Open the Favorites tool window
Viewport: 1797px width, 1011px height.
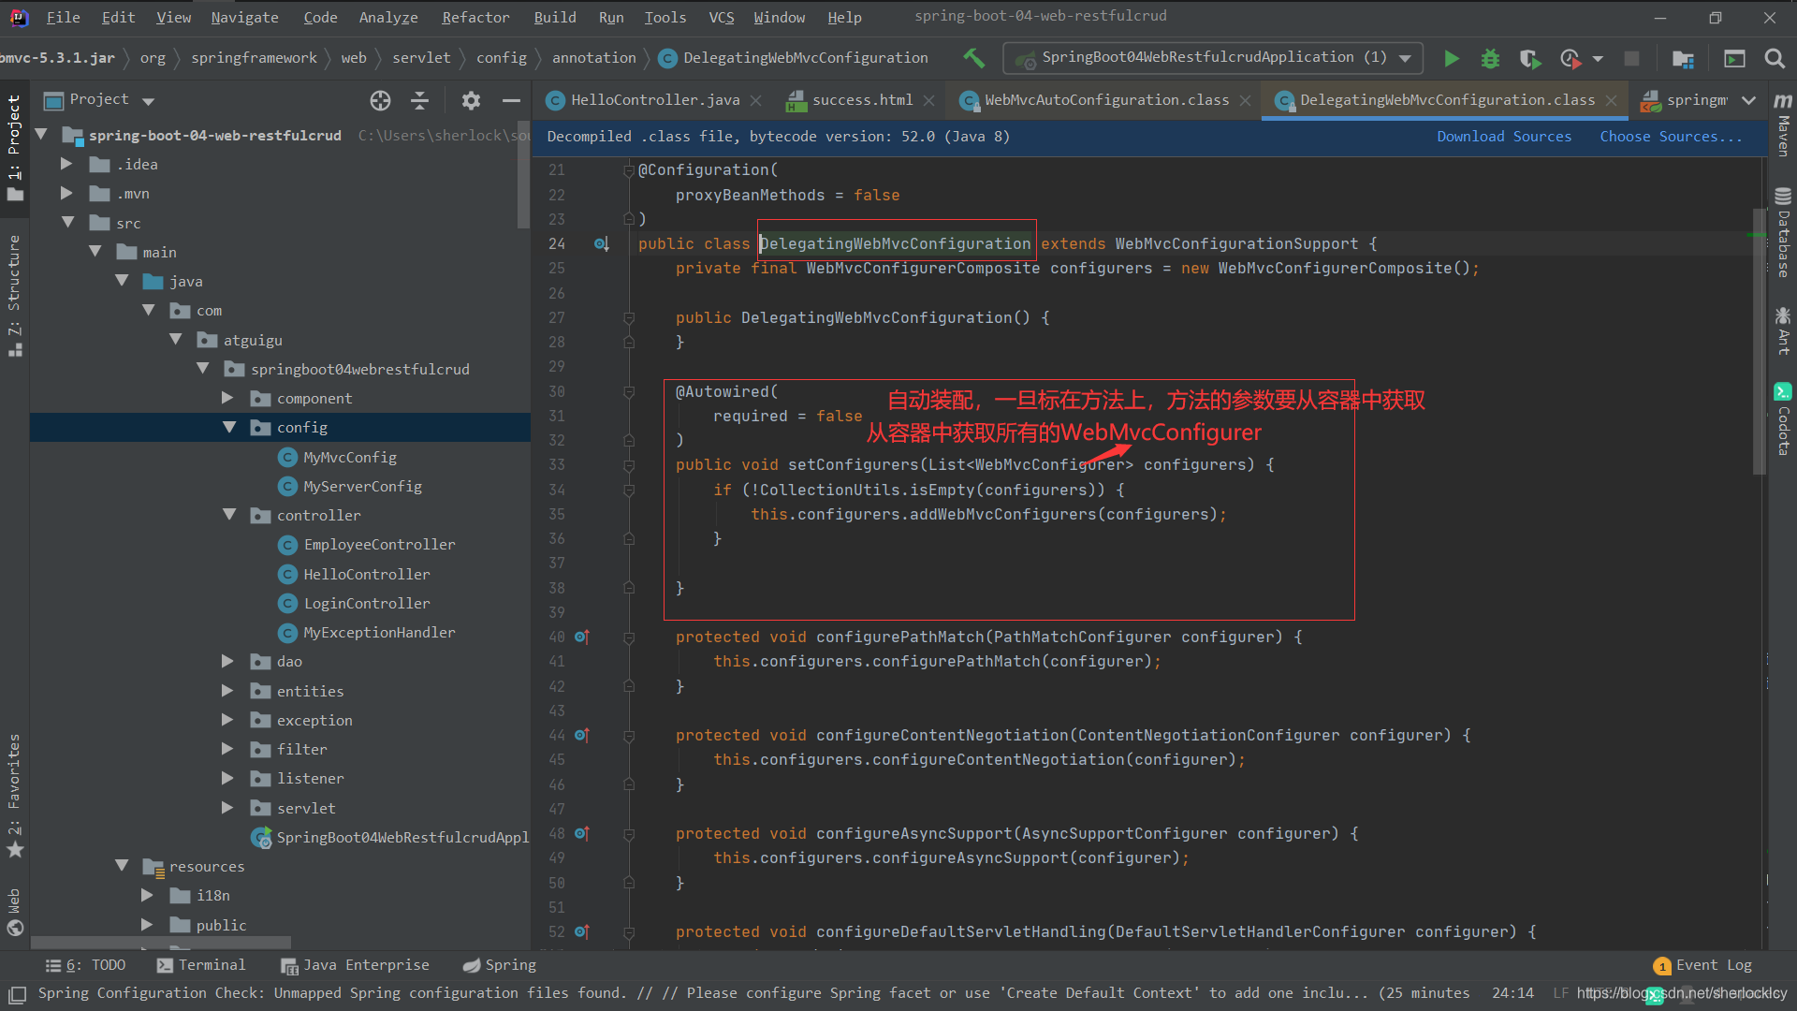point(14,797)
